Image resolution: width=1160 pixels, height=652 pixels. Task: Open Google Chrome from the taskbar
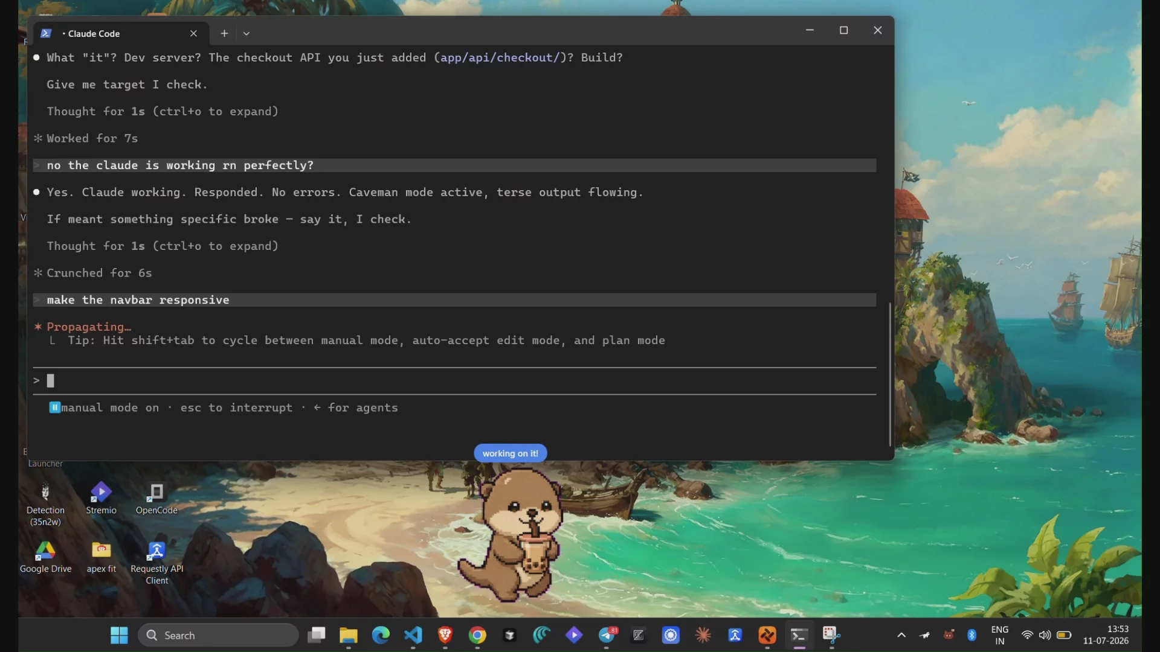477,635
